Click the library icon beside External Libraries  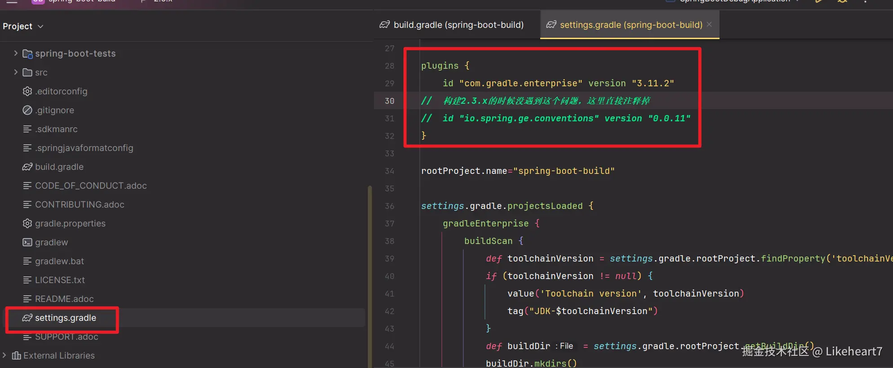click(17, 355)
